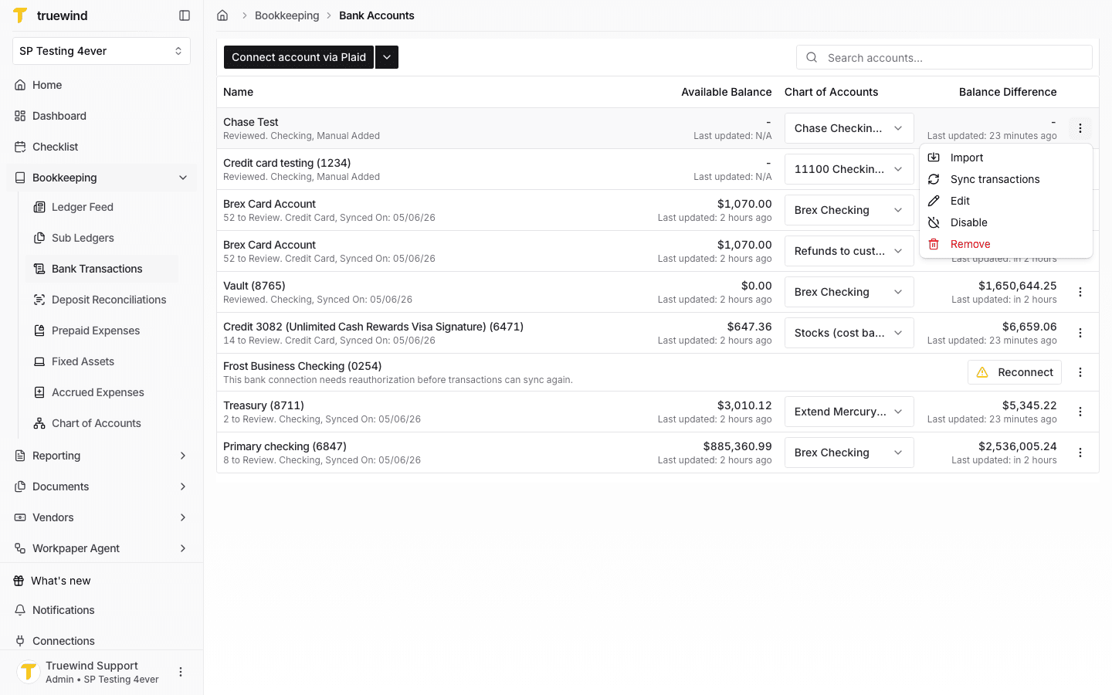
Task: Click the search magnifier icon
Action: 812,57
